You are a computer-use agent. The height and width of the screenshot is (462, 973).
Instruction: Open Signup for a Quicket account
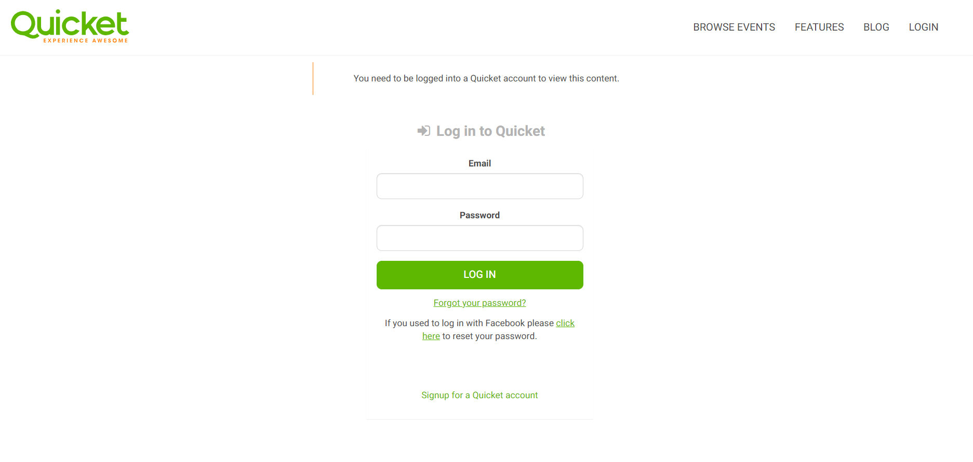[x=479, y=395]
